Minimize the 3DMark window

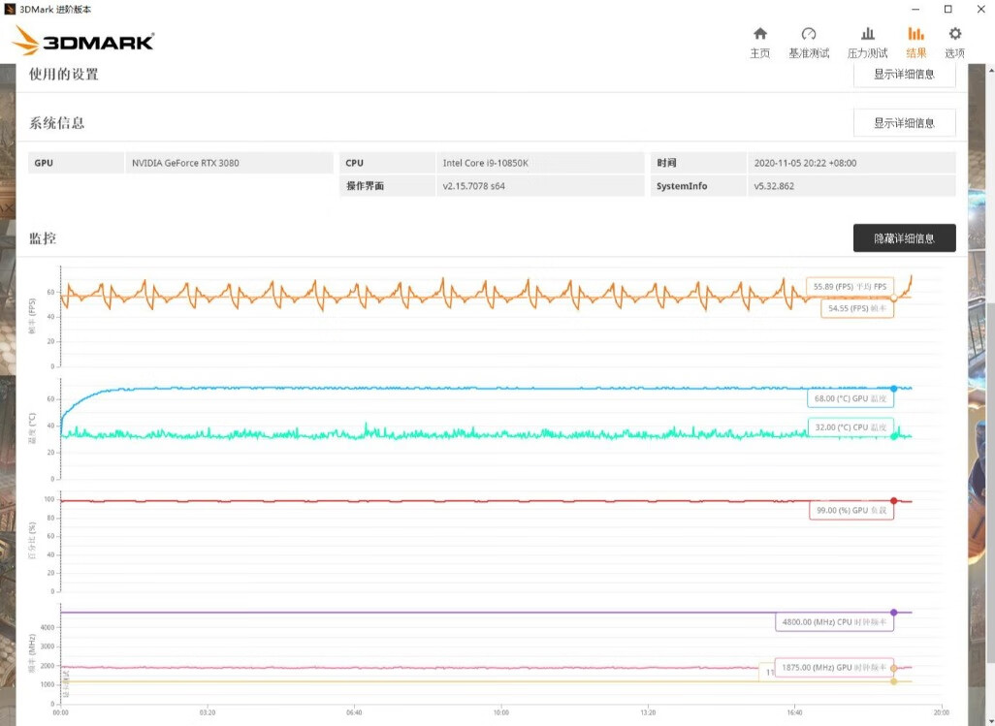[x=915, y=9]
